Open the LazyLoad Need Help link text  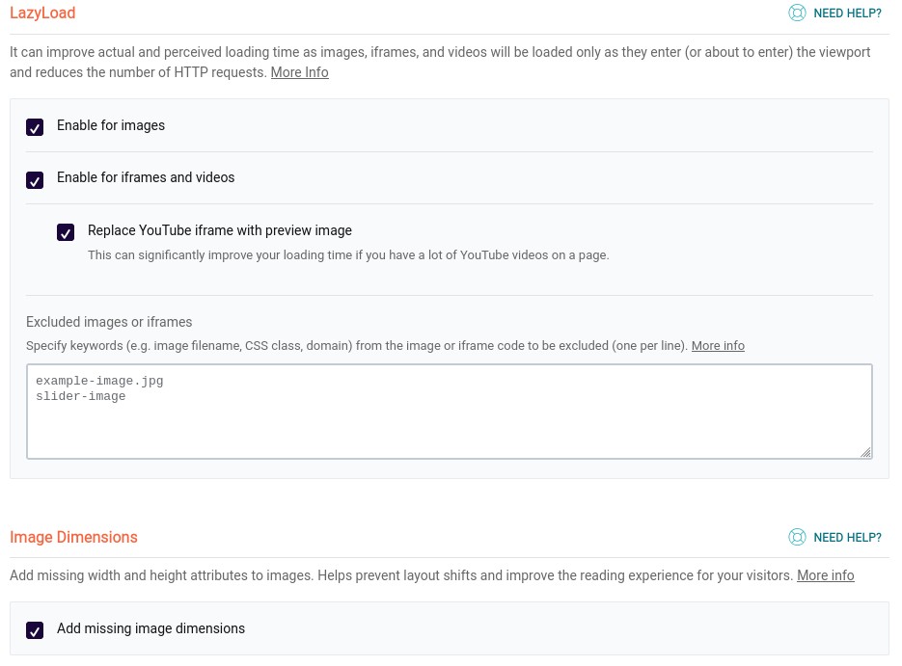coord(847,13)
